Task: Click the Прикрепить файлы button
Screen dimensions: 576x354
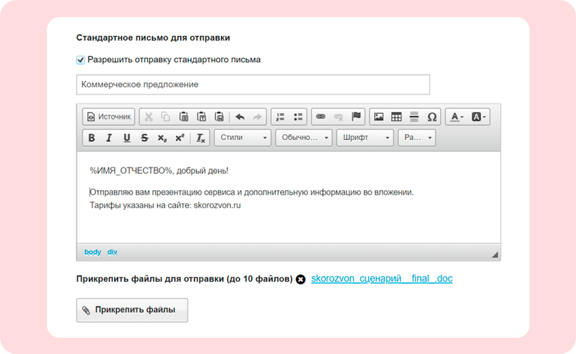Action: [132, 310]
